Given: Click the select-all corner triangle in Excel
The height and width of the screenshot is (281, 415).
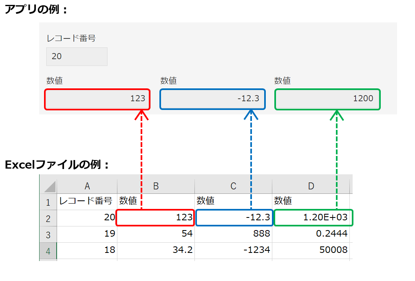Looking at the screenshot, I should (49, 187).
